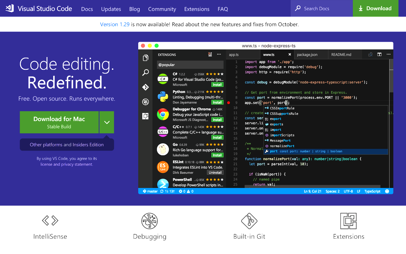
Task: Click the search magnifier icon in Search Docs
Action: (x=298, y=8)
